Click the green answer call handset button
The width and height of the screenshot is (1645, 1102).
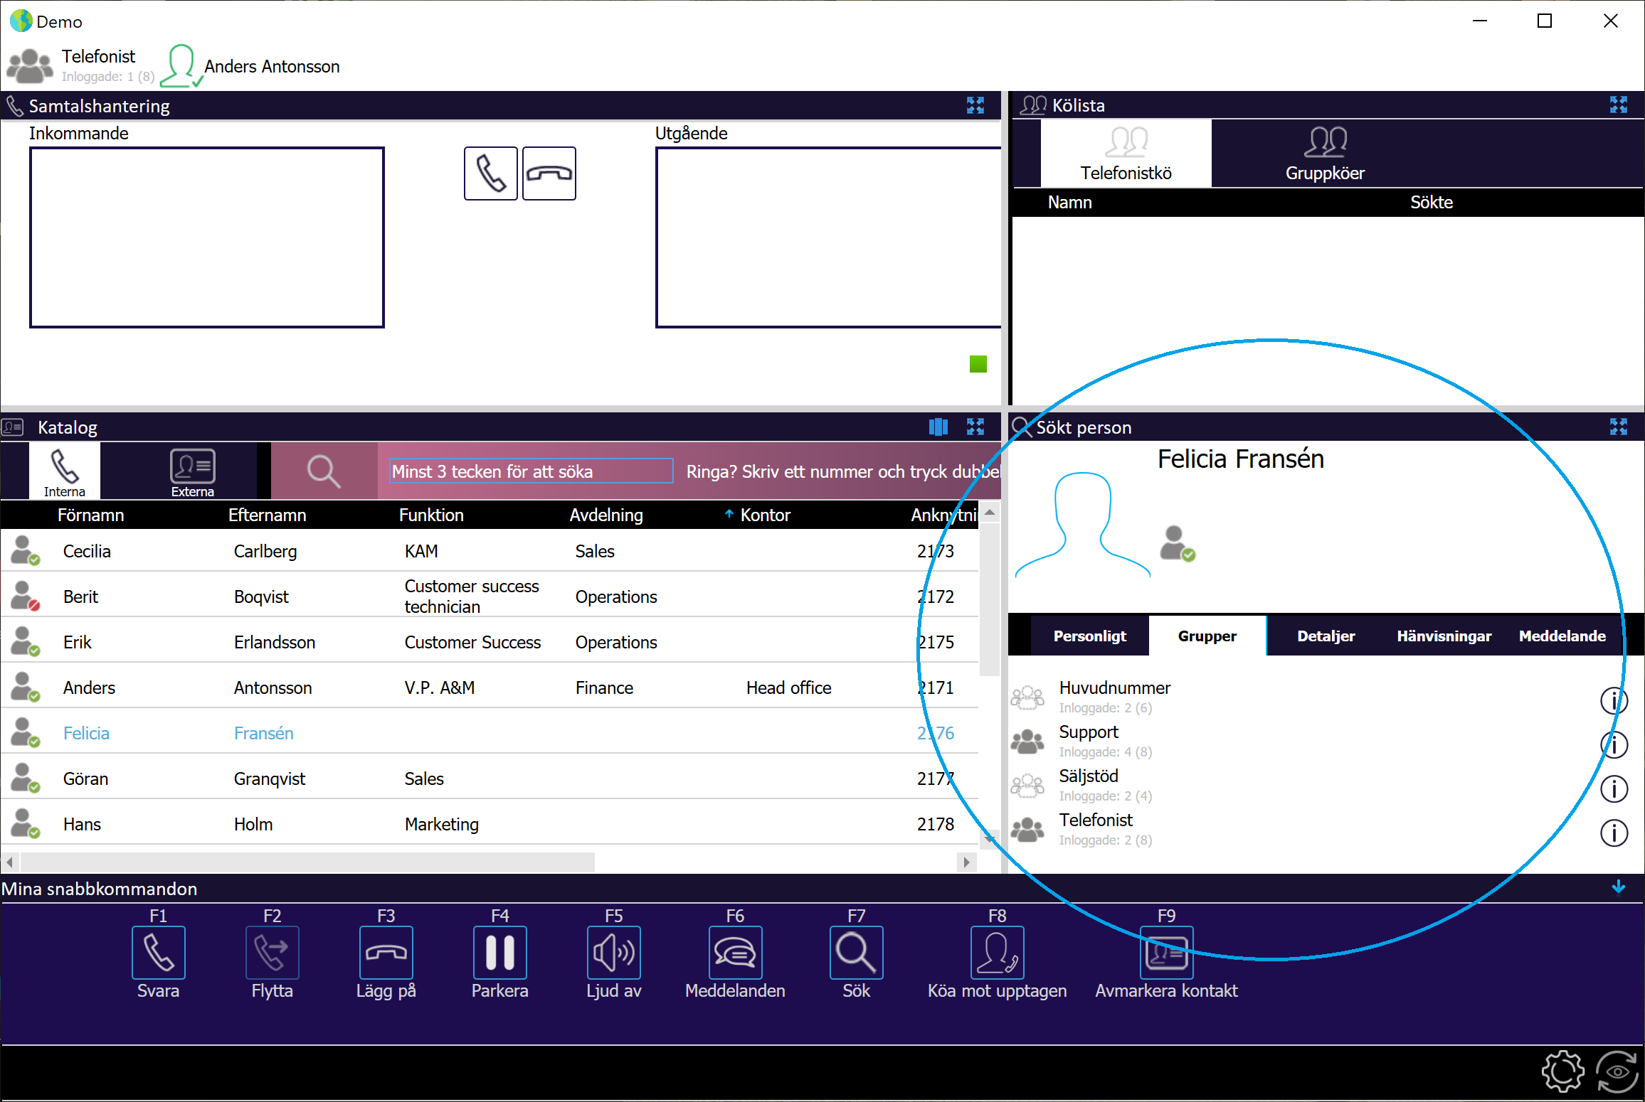tap(490, 173)
